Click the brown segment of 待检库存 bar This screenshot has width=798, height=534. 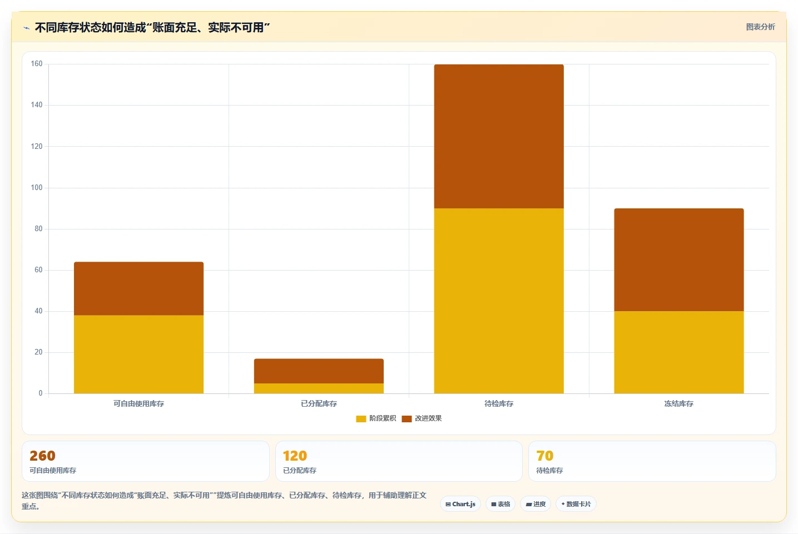tap(499, 136)
